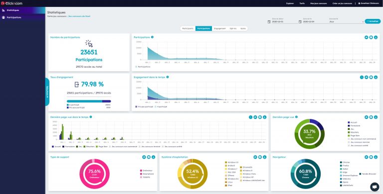
Task: Click download icon in Engagement dans le temps card
Action: (376, 77)
